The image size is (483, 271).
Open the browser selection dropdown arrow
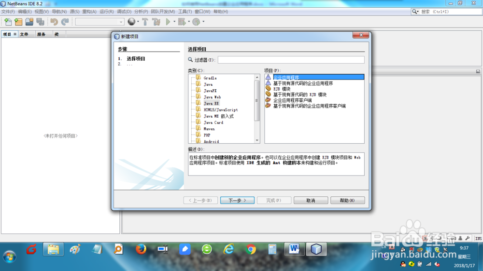(138, 22)
